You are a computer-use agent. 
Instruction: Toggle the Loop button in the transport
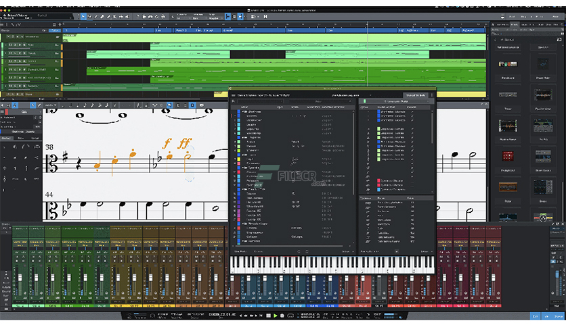click(290, 316)
